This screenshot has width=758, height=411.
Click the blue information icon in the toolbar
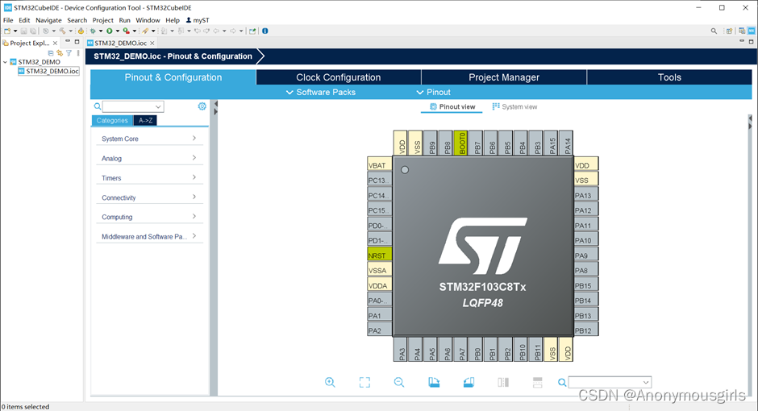[265, 31]
